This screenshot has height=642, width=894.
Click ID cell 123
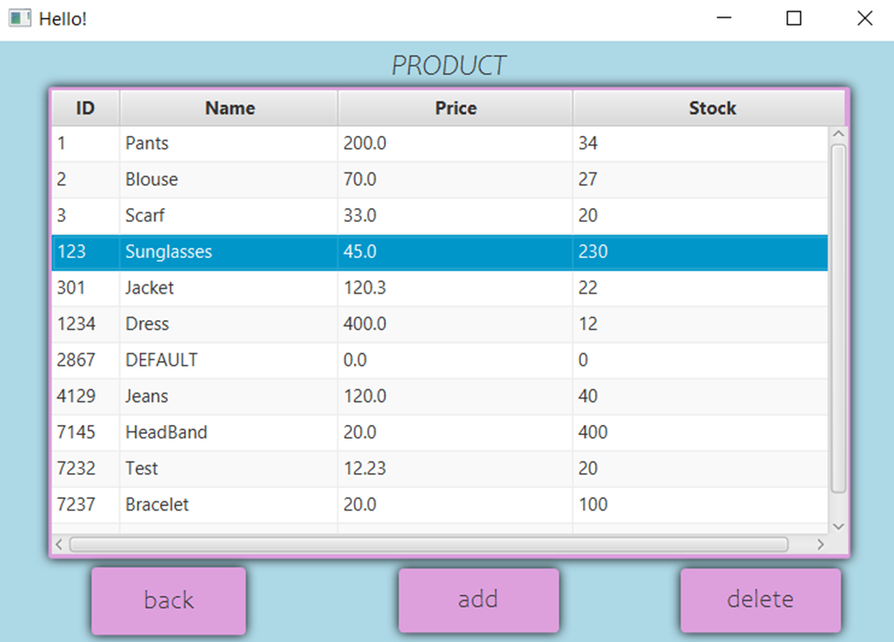86,252
